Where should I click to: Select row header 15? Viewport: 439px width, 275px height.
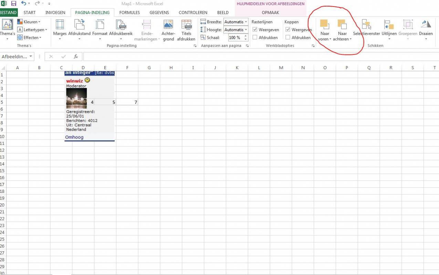tap(3, 170)
